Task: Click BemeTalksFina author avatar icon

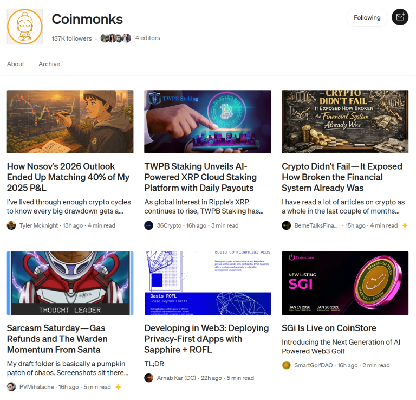Action: click(x=286, y=225)
